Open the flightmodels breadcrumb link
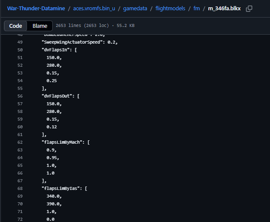This screenshot has width=270, height=222. pyautogui.click(x=170, y=9)
